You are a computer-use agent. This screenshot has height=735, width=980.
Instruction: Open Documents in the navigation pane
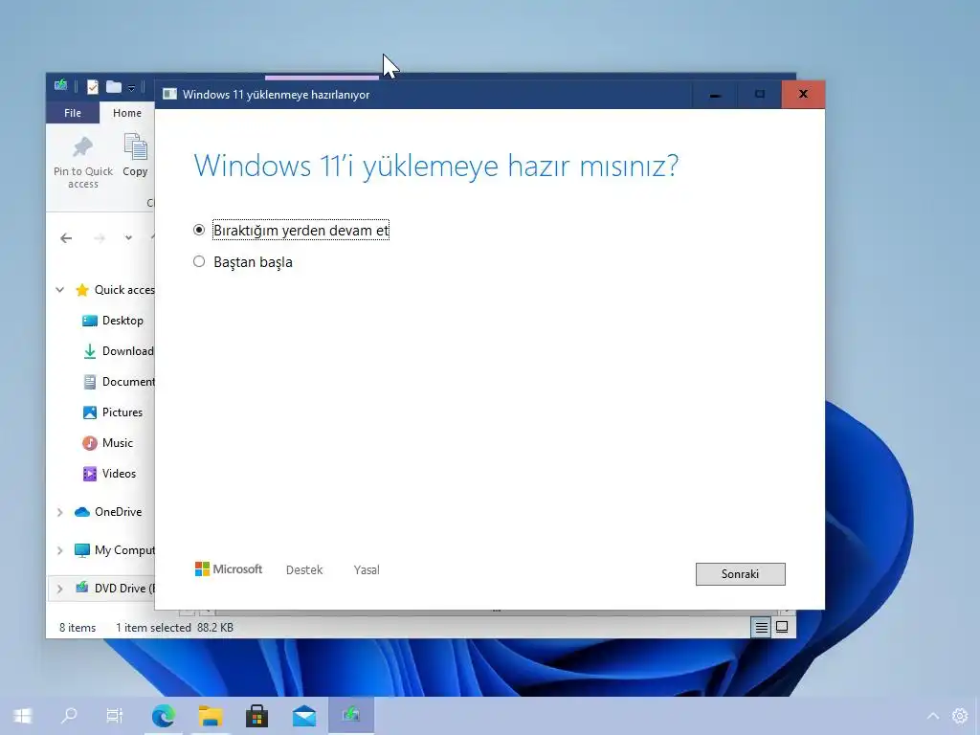[x=119, y=382]
